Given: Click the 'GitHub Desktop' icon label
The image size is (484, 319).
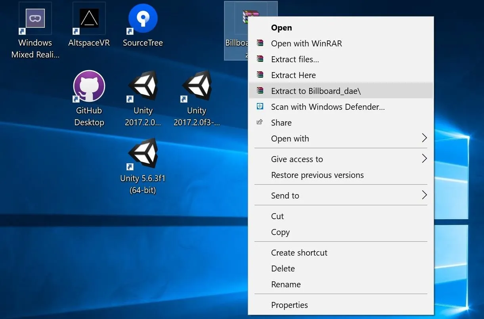Looking at the screenshot, I should click(89, 117).
